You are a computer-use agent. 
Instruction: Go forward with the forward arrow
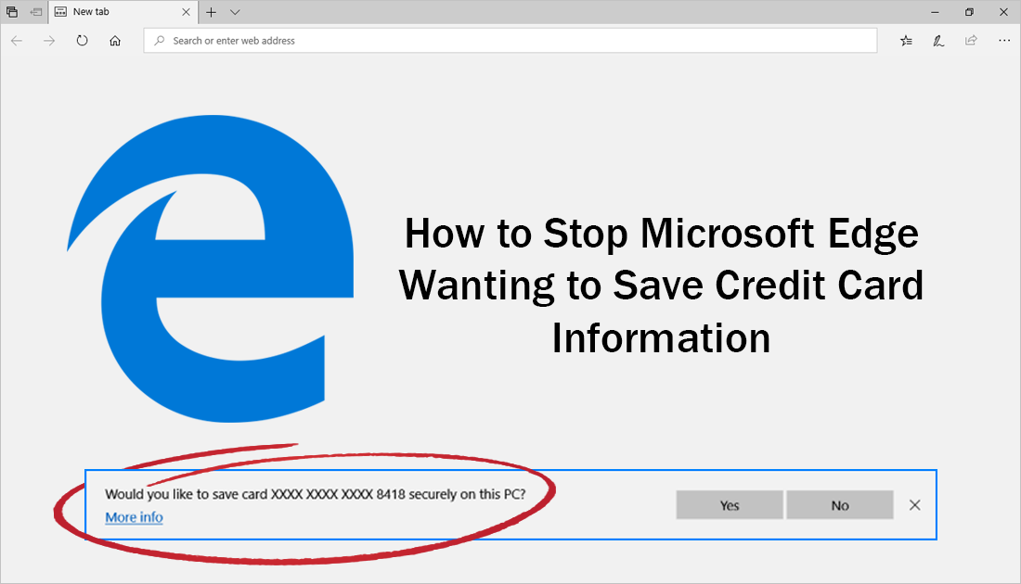[x=49, y=40]
